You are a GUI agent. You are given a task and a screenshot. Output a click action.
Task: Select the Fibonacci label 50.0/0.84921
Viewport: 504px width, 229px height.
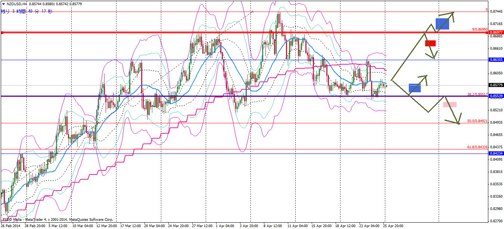tap(477, 121)
